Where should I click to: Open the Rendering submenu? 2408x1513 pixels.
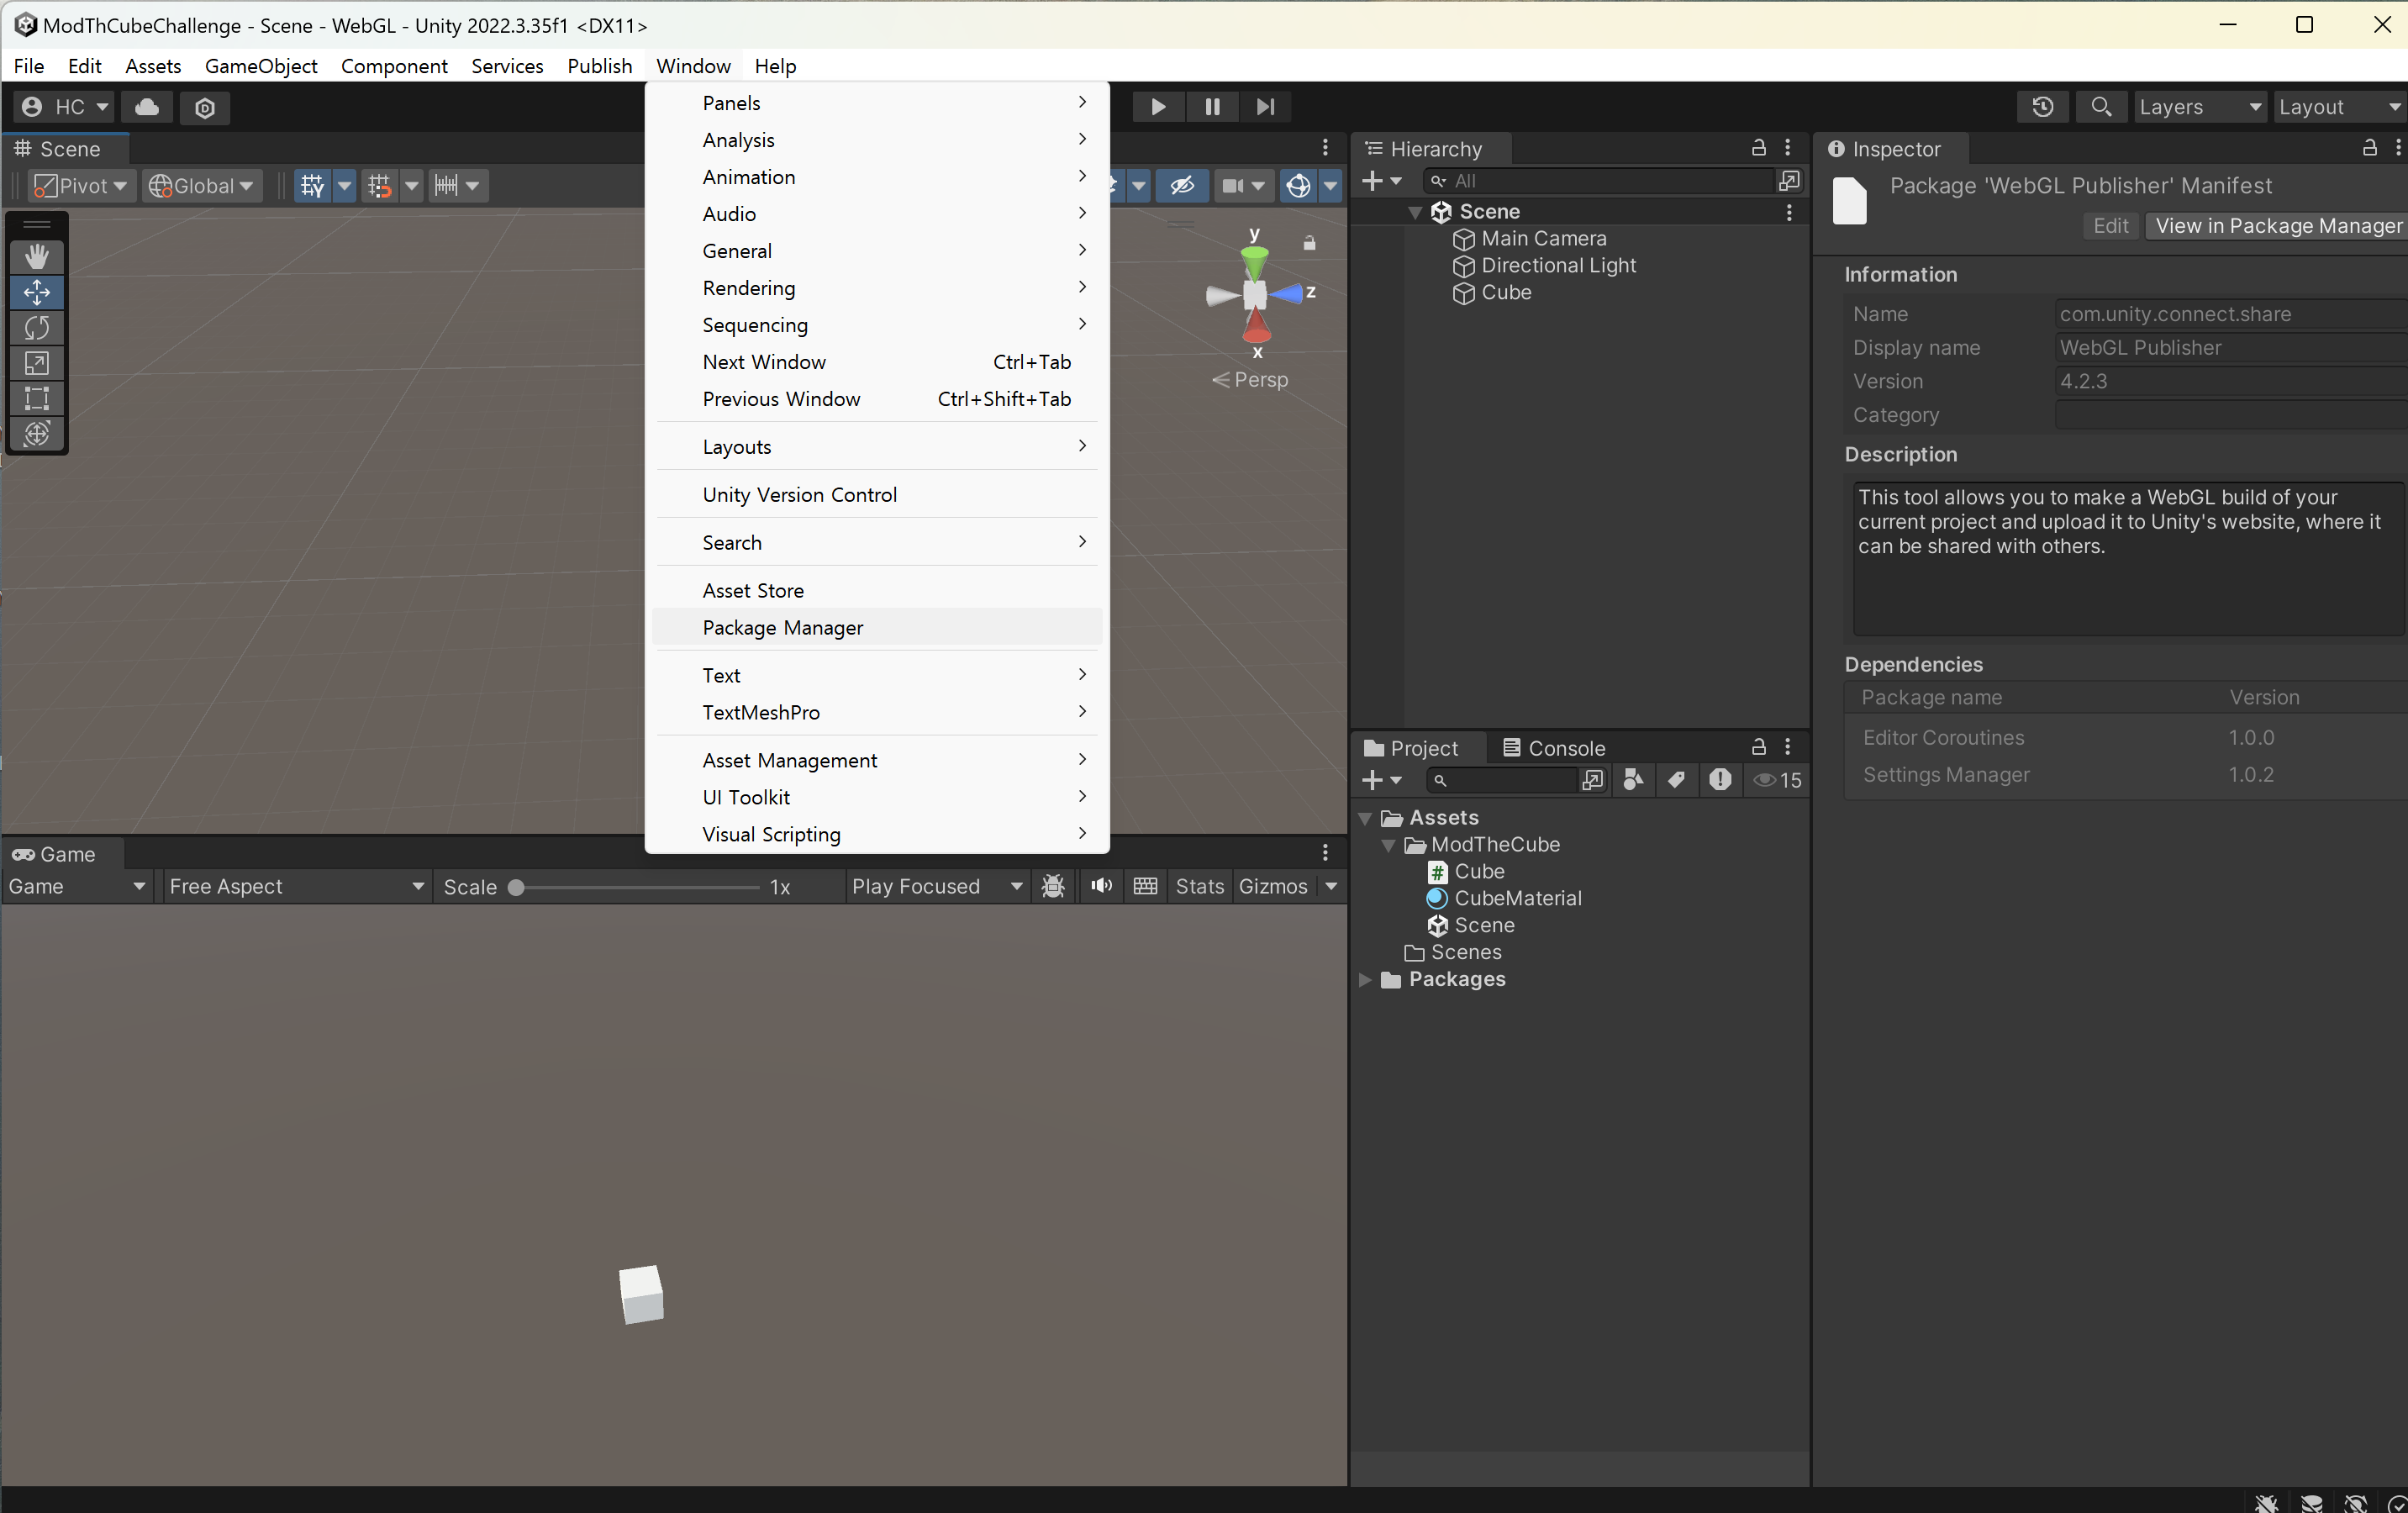coord(877,288)
